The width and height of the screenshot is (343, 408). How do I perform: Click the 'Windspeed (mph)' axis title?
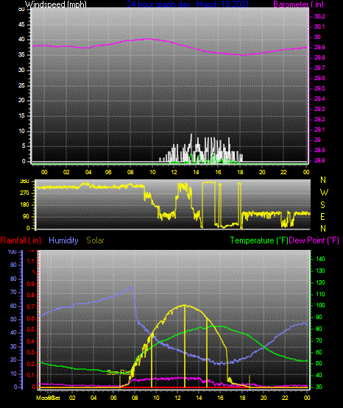(56, 4)
